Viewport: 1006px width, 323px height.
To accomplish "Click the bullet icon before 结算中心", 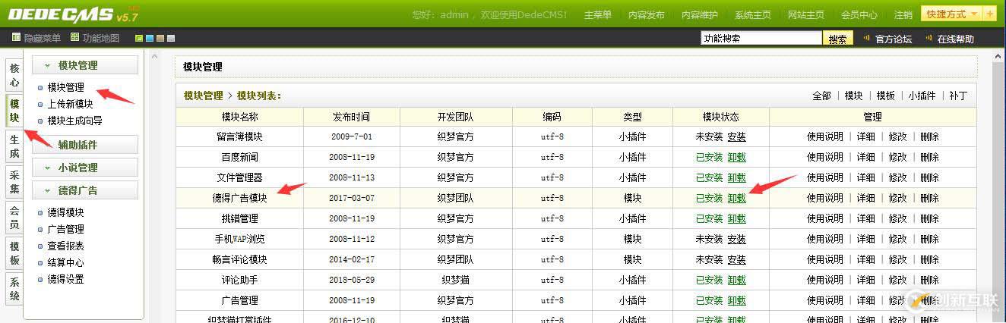I will [x=41, y=263].
